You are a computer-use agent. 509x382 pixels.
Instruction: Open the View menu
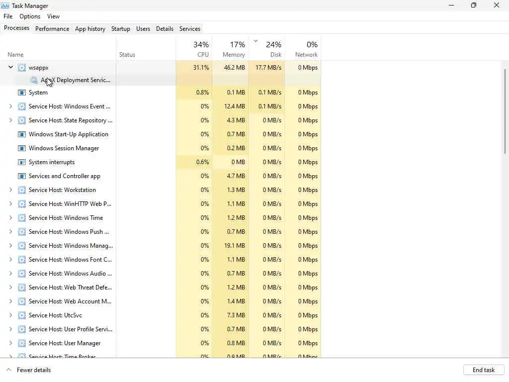point(53,16)
